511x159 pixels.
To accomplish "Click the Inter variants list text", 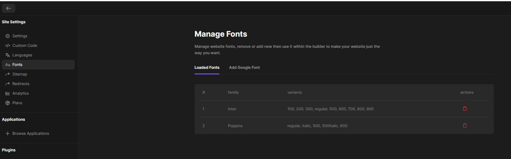I will [330, 109].
